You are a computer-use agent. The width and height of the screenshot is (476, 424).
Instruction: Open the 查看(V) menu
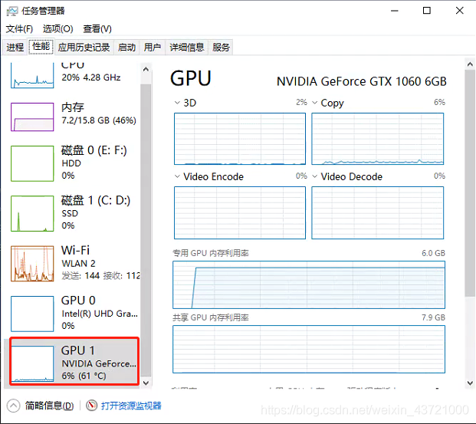tap(97, 29)
